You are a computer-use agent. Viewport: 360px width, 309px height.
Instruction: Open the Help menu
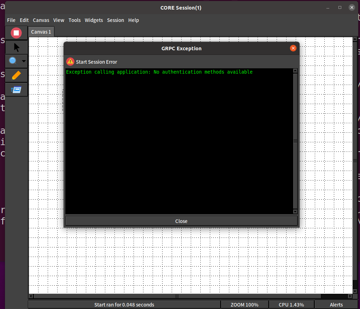[134, 20]
